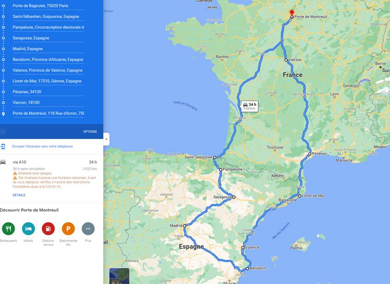Click the Hôtels bed icon

pyautogui.click(x=28, y=229)
